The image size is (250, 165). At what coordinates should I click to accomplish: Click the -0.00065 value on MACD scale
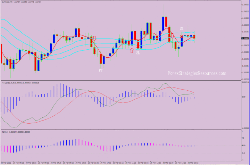(x=245, y=128)
